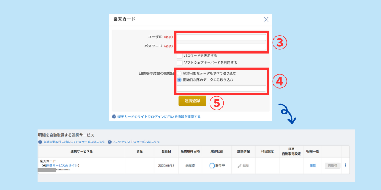
Task: Open 楽天カードのサイトでログインに用いる情報を確認する link
Action: (159, 117)
